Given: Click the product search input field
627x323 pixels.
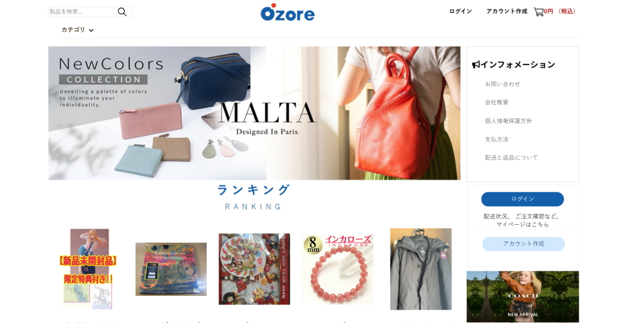Looking at the screenshot, I should tap(83, 12).
